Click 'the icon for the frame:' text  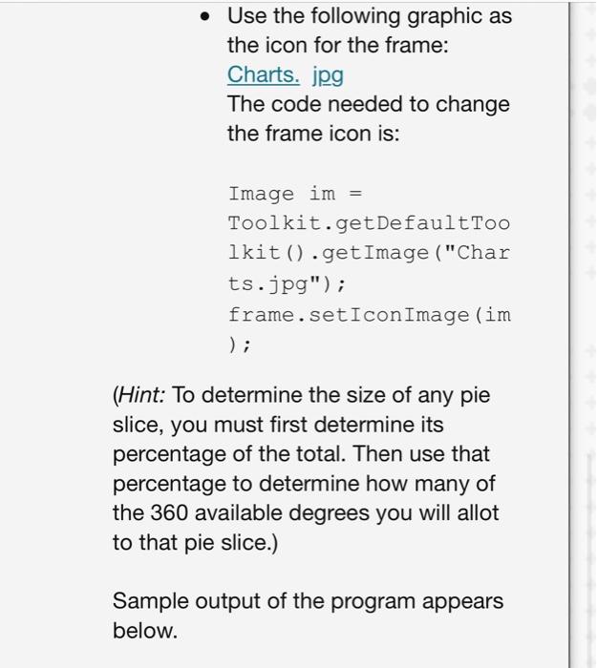(x=338, y=45)
